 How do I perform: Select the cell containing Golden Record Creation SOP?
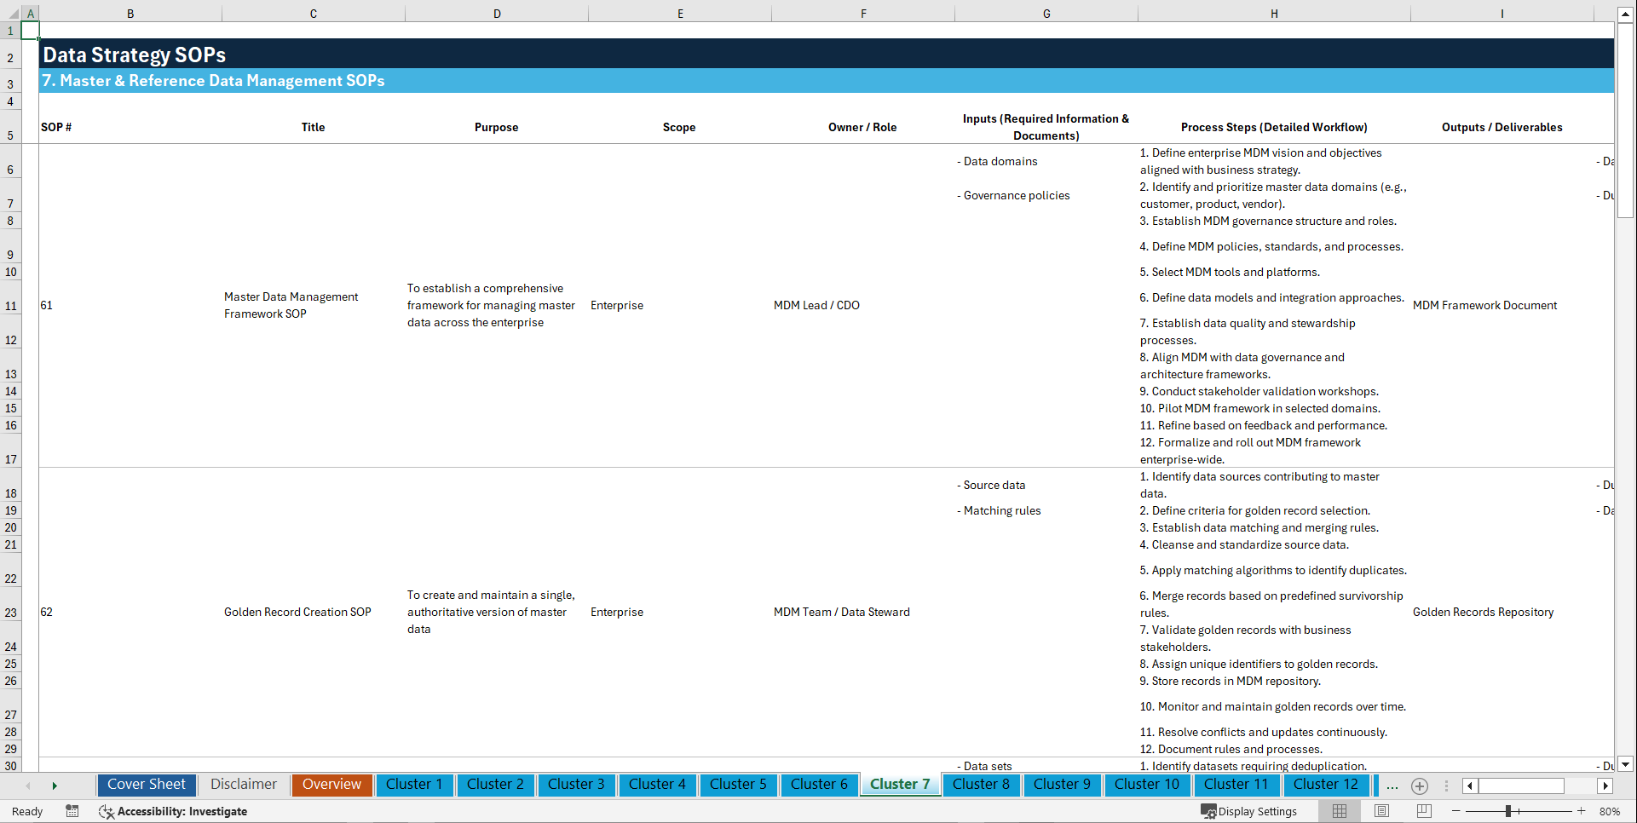297,612
